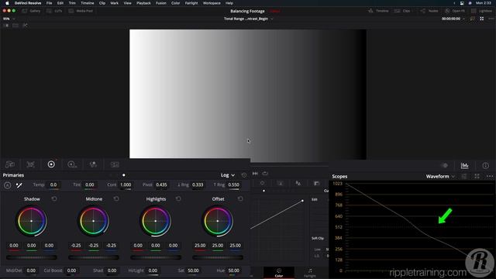Adjust the Offset master wheel slider

pyautogui.click(x=218, y=257)
